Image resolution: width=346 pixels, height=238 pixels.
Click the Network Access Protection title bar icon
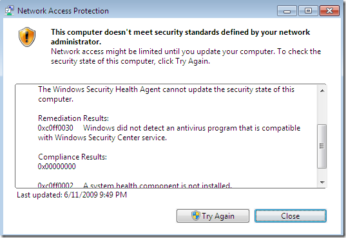point(9,10)
